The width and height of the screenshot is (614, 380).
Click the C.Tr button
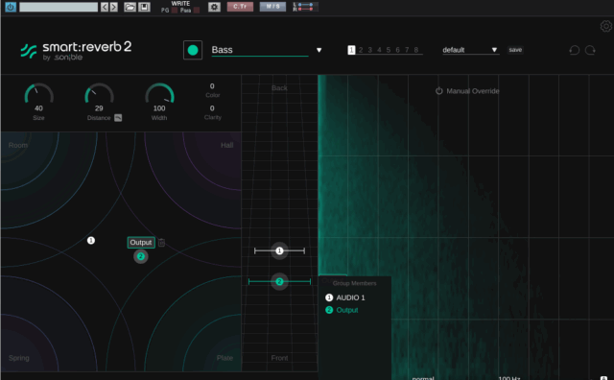coord(240,7)
